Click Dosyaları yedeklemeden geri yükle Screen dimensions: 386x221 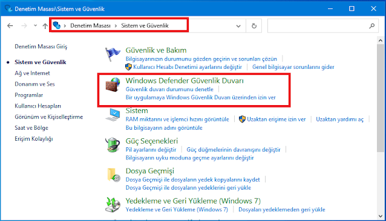(281, 210)
